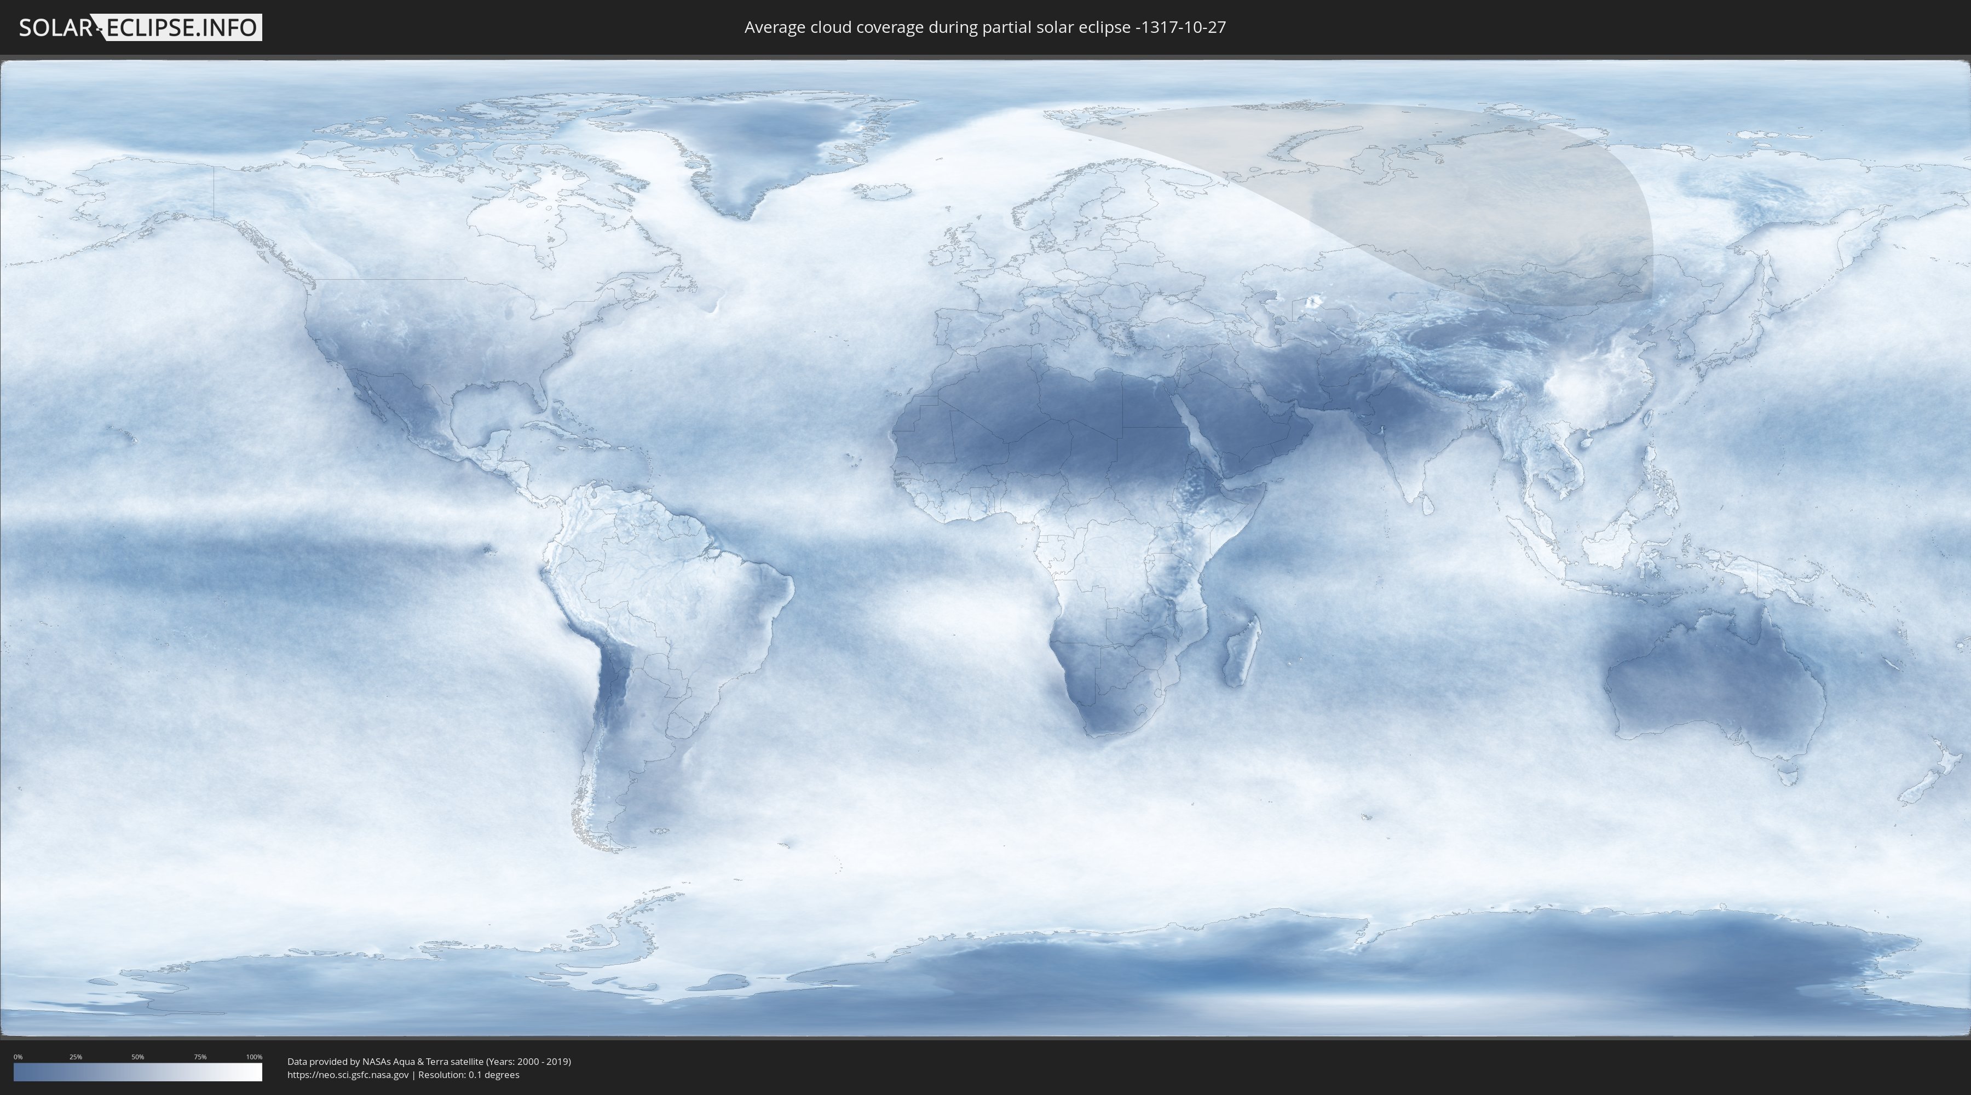Screen dimensions: 1971x1095
Task: Click the '75%' legend label
Action: 200,1057
